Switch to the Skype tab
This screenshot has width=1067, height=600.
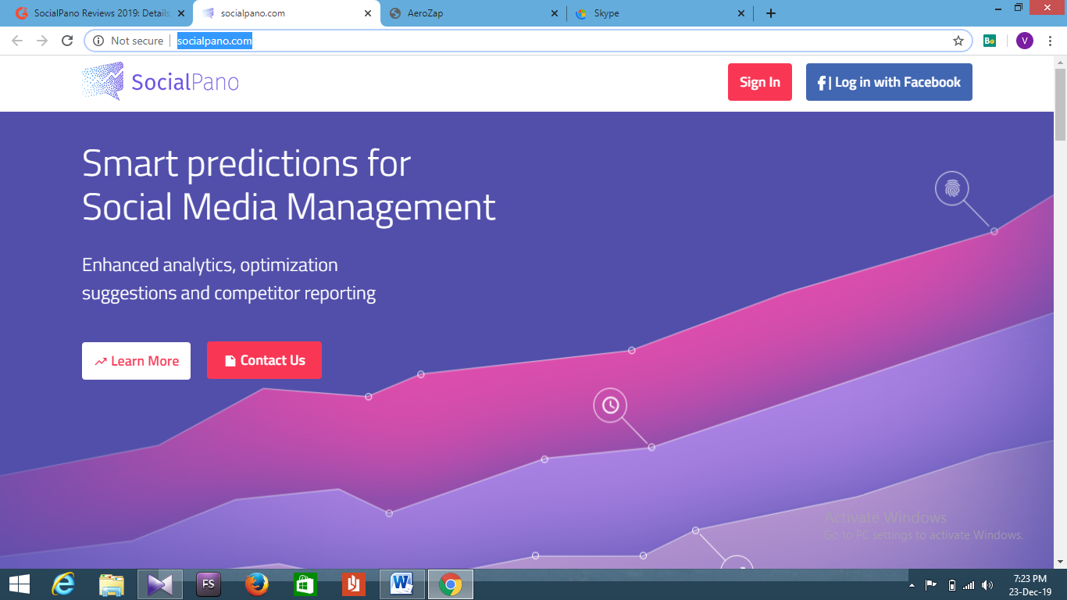(659, 13)
